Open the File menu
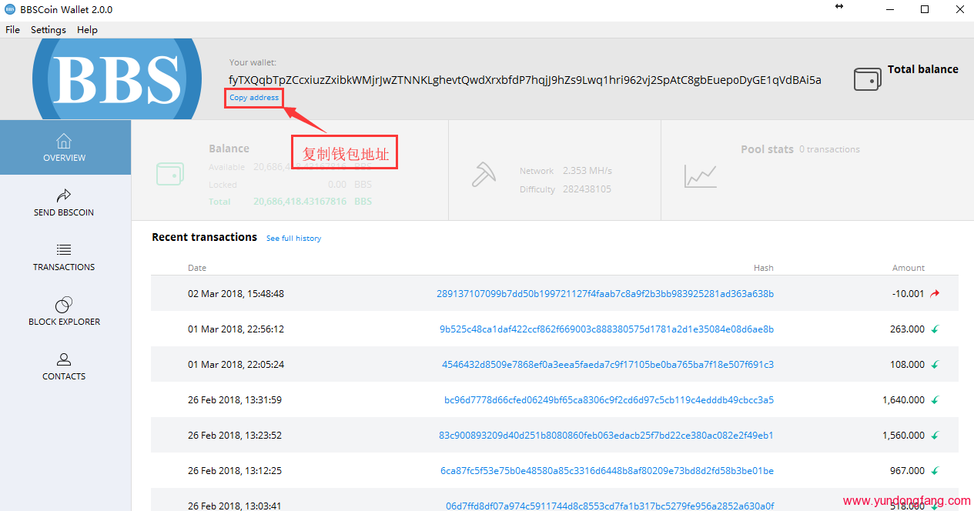 (x=12, y=30)
